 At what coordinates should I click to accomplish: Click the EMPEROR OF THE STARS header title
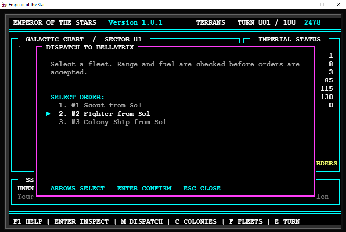click(55, 22)
